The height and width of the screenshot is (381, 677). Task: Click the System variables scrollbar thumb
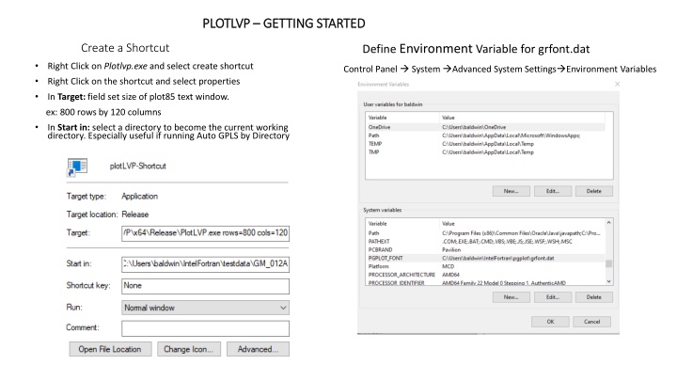click(608, 263)
